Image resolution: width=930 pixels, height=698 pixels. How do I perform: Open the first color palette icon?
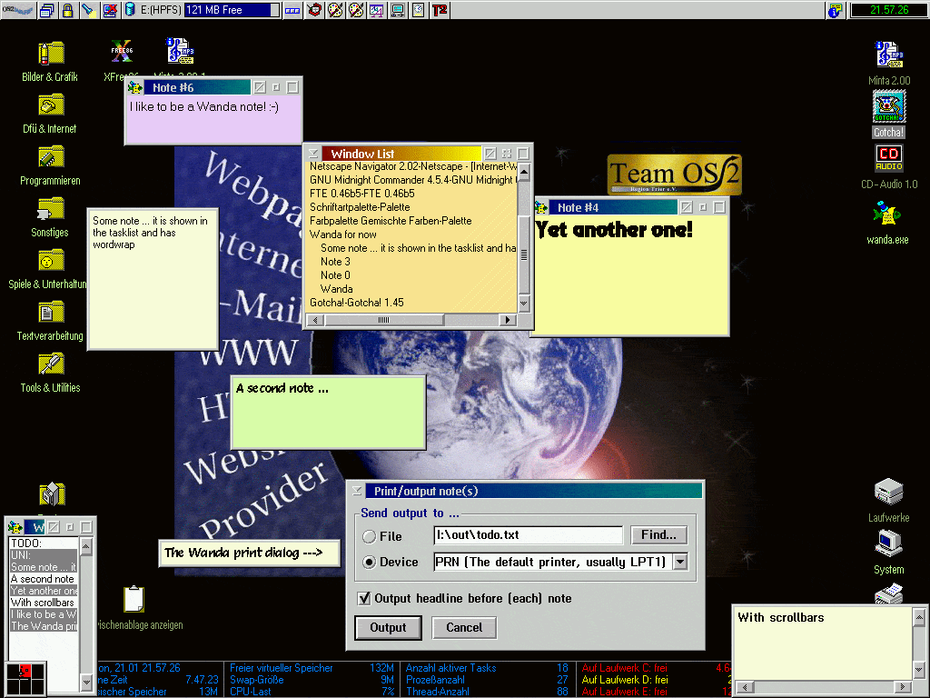(x=335, y=10)
